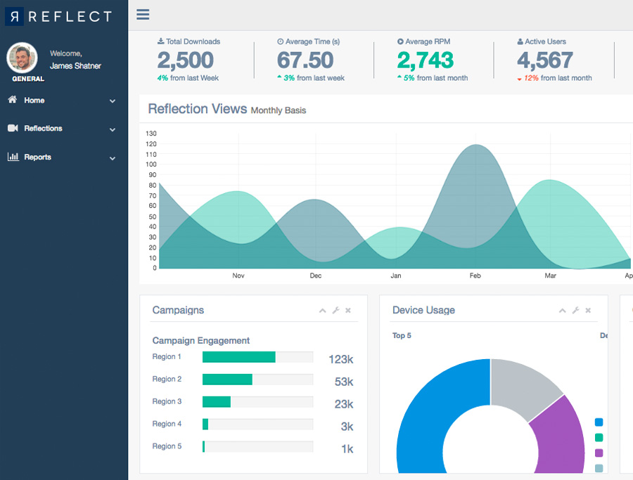Click the purple donut chart segment
The height and width of the screenshot is (480, 633).
tap(561, 436)
